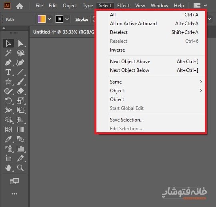Select the Eraser tool
This screenshot has width=216, height=207.
point(21,91)
